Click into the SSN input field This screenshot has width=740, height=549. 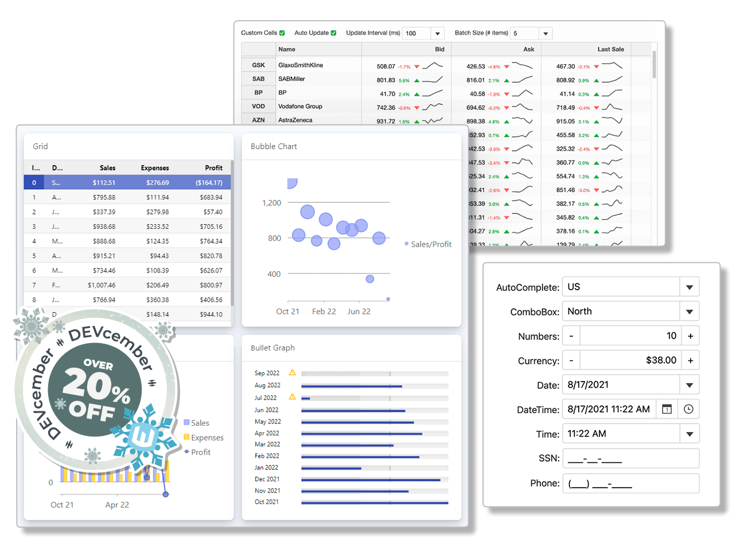point(630,458)
